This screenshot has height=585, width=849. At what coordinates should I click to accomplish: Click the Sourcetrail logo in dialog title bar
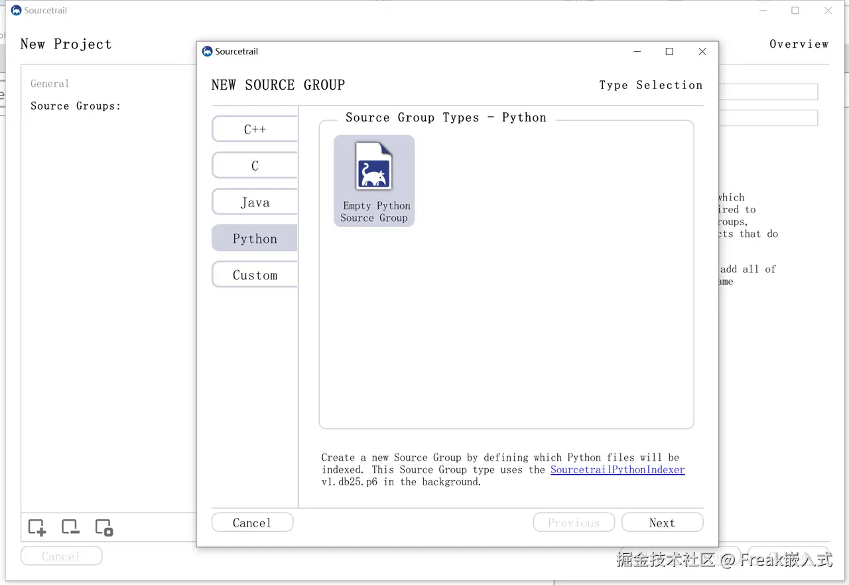click(x=207, y=51)
